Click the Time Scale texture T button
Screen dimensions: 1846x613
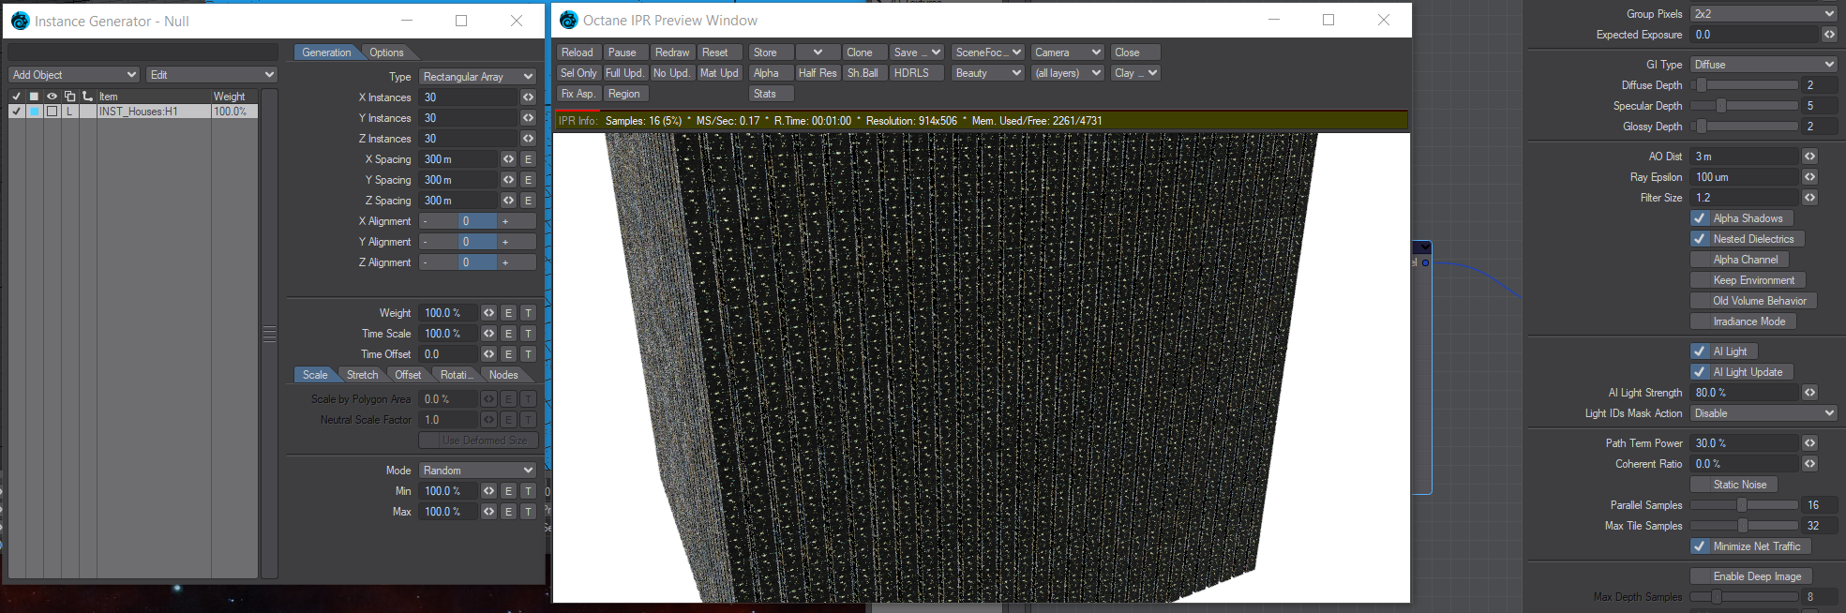[528, 334]
